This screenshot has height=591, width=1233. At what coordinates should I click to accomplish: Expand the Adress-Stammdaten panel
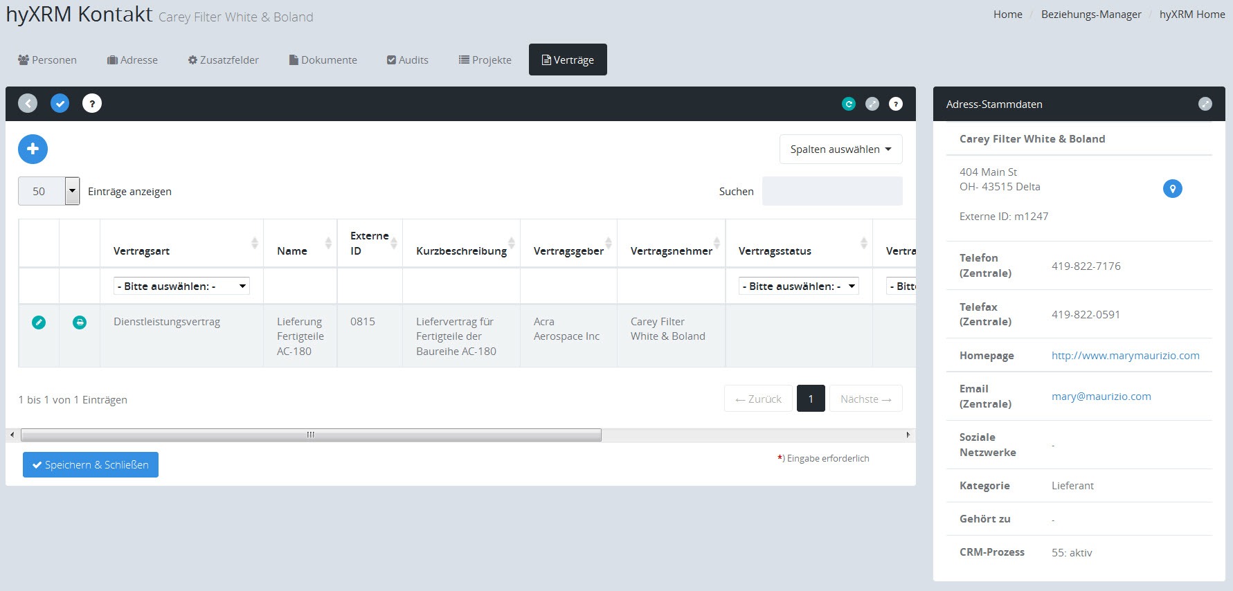point(1205,104)
